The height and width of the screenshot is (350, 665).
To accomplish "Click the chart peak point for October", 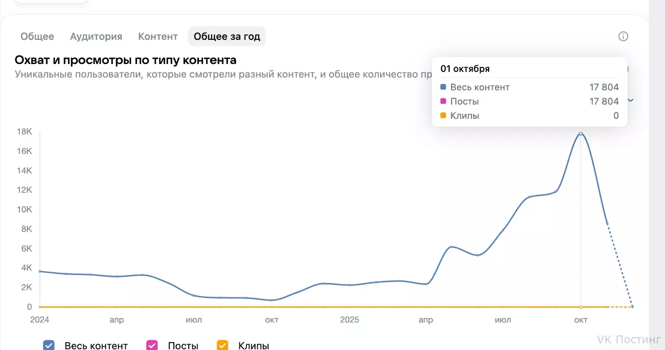I will point(581,133).
